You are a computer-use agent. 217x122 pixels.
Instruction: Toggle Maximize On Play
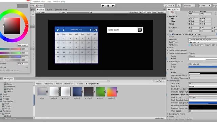(x=135, y=12)
